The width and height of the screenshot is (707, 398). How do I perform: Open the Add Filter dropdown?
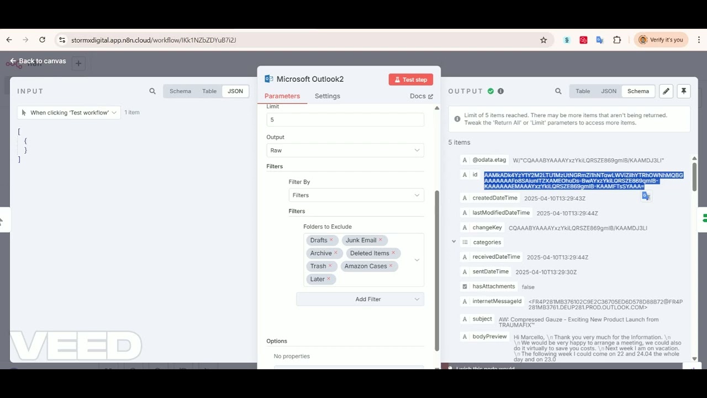tap(360, 299)
